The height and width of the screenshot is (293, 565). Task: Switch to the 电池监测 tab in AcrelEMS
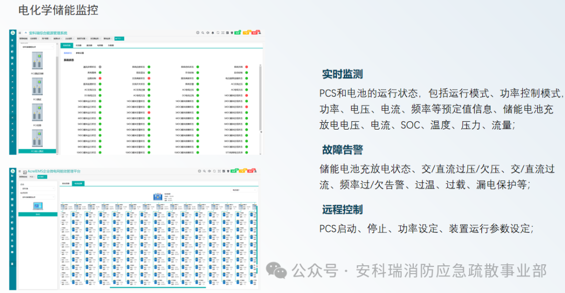(78, 183)
